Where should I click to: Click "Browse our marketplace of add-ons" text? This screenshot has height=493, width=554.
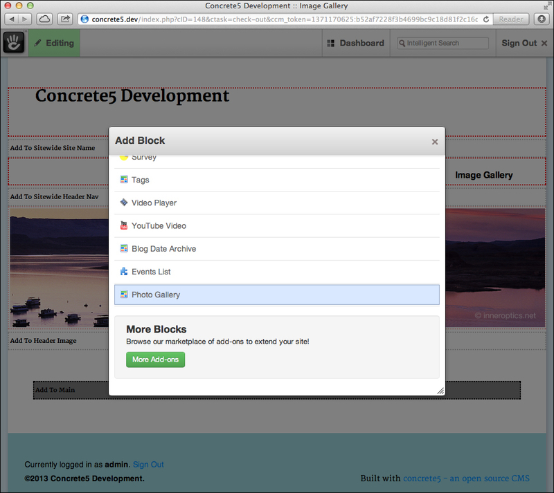click(x=217, y=342)
